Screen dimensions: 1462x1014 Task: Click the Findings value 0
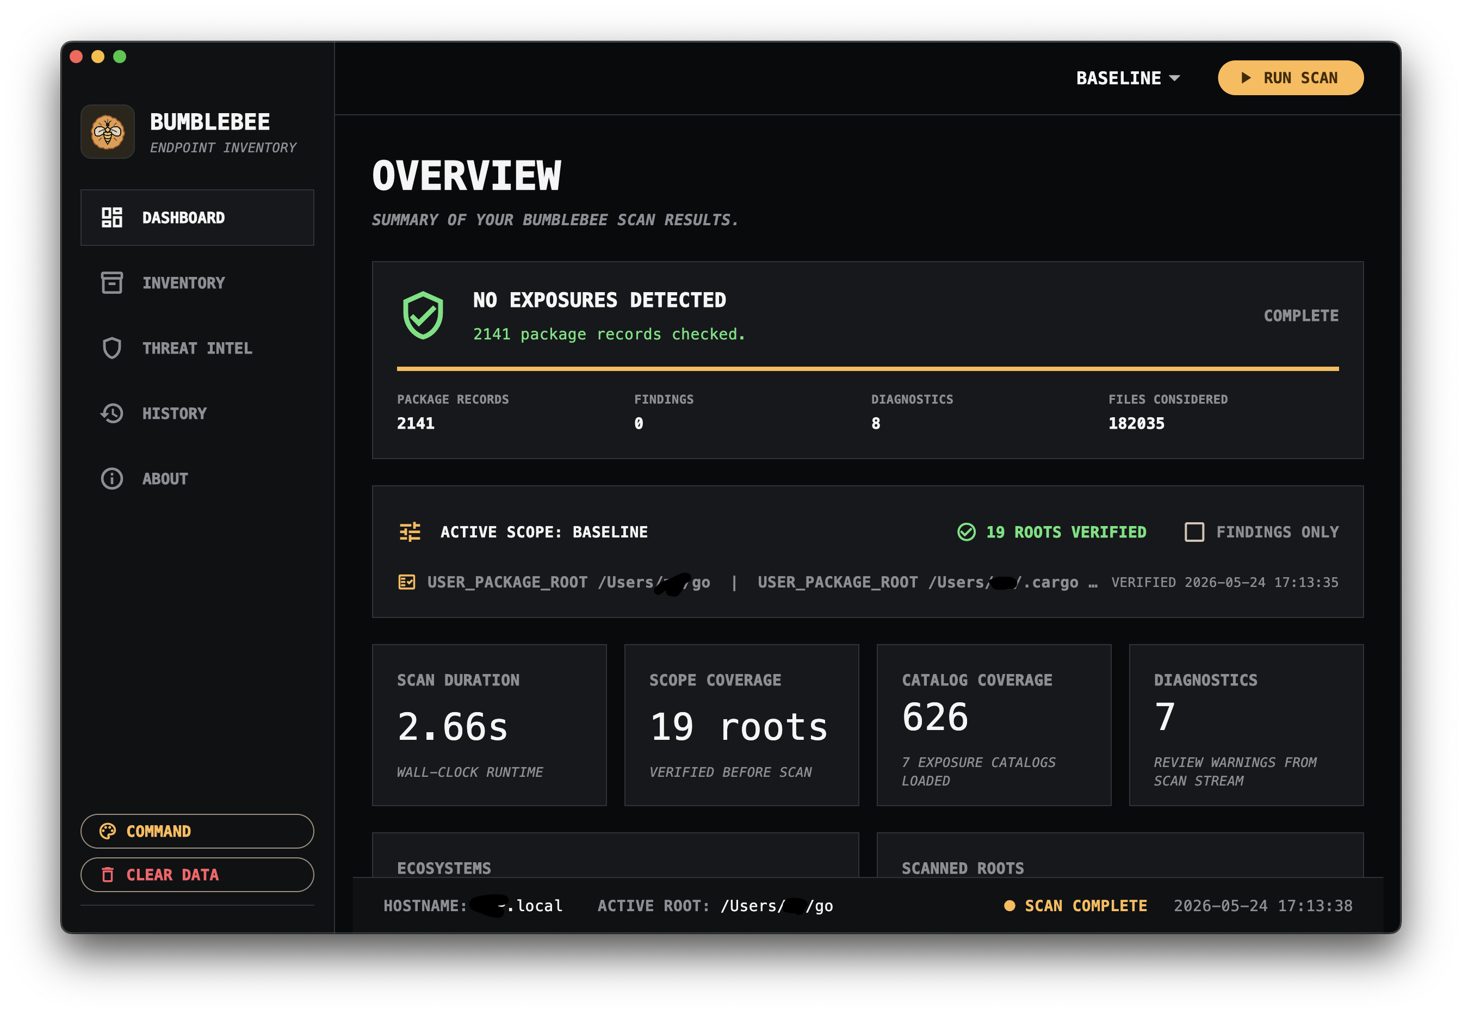(x=639, y=424)
